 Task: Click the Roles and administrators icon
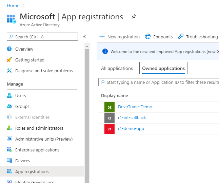(9, 128)
